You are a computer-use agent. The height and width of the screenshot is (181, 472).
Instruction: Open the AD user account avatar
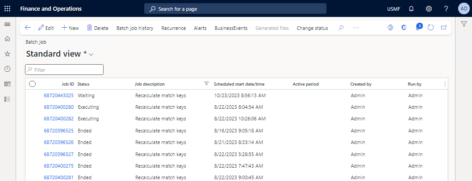(x=464, y=8)
